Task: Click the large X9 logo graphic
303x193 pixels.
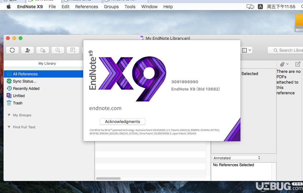Action: pyautogui.click(x=132, y=79)
